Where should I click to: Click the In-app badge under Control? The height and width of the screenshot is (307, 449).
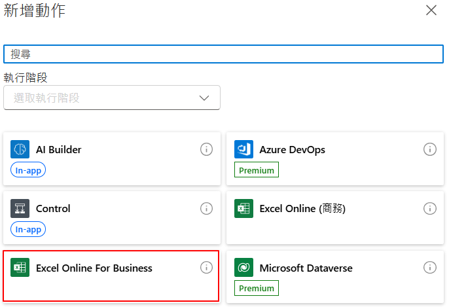pos(28,229)
